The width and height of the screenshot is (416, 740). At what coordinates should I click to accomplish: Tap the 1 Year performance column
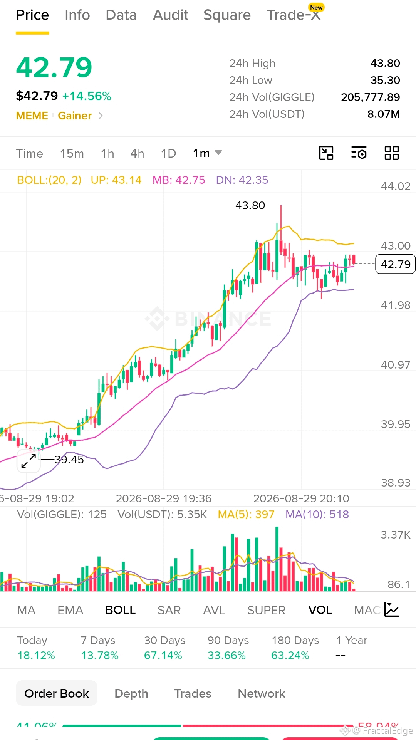point(351,648)
